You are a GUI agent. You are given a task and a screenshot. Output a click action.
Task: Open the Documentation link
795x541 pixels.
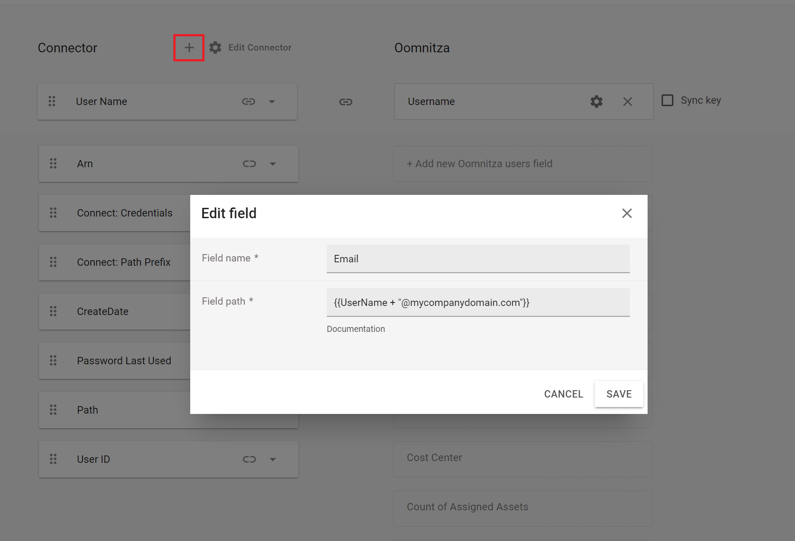pos(355,329)
